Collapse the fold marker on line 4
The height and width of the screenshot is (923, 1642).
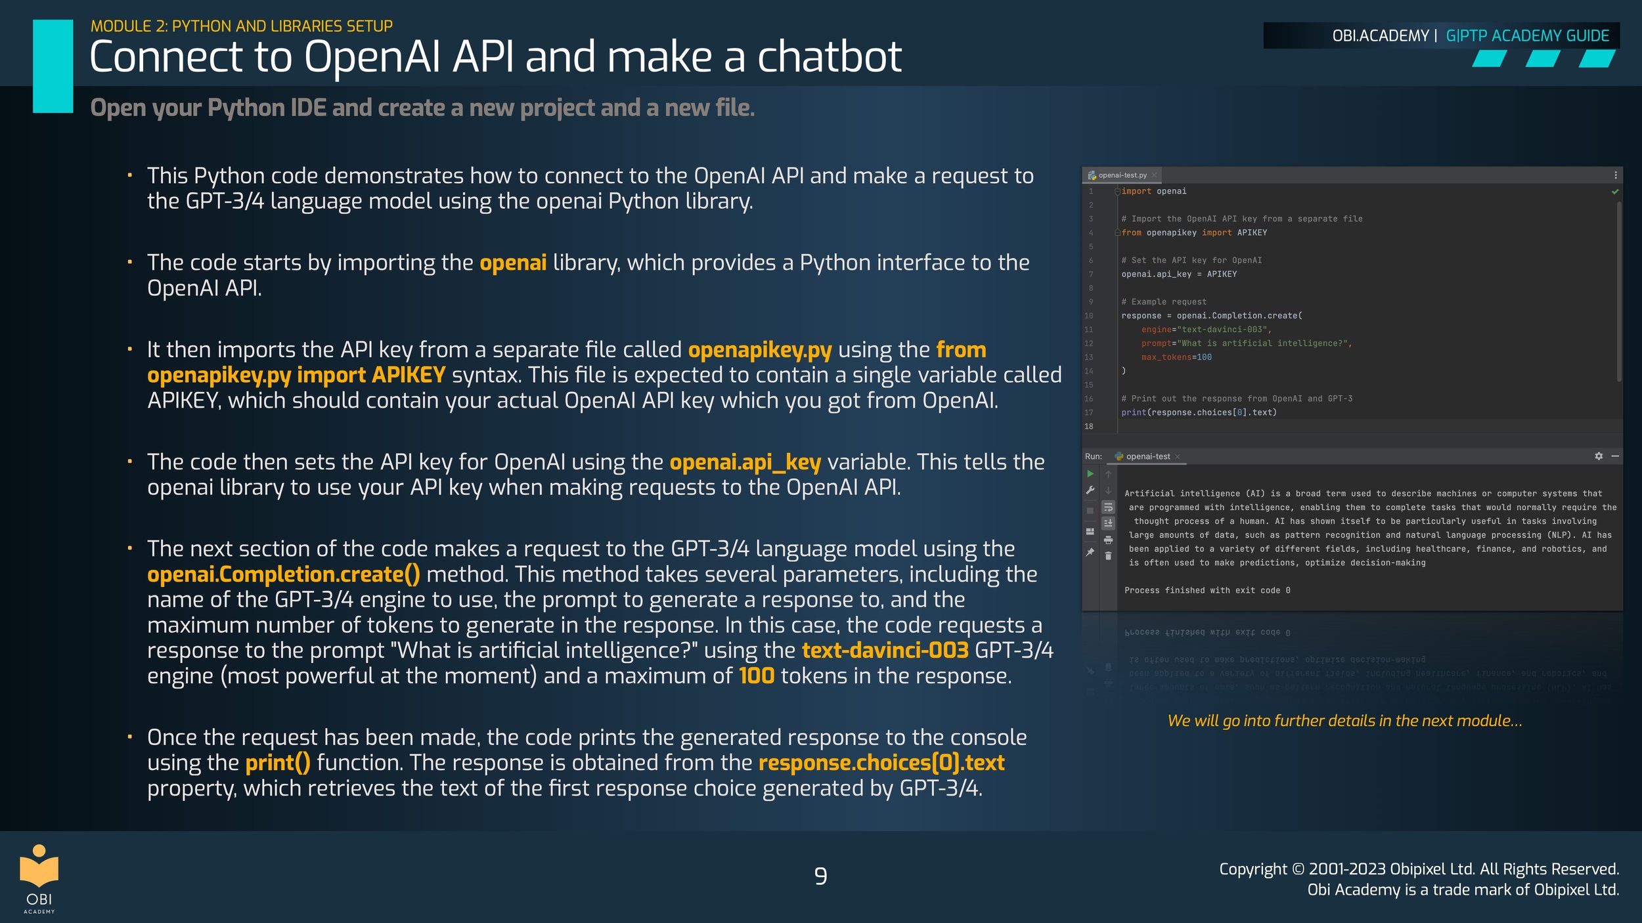pyautogui.click(x=1117, y=233)
